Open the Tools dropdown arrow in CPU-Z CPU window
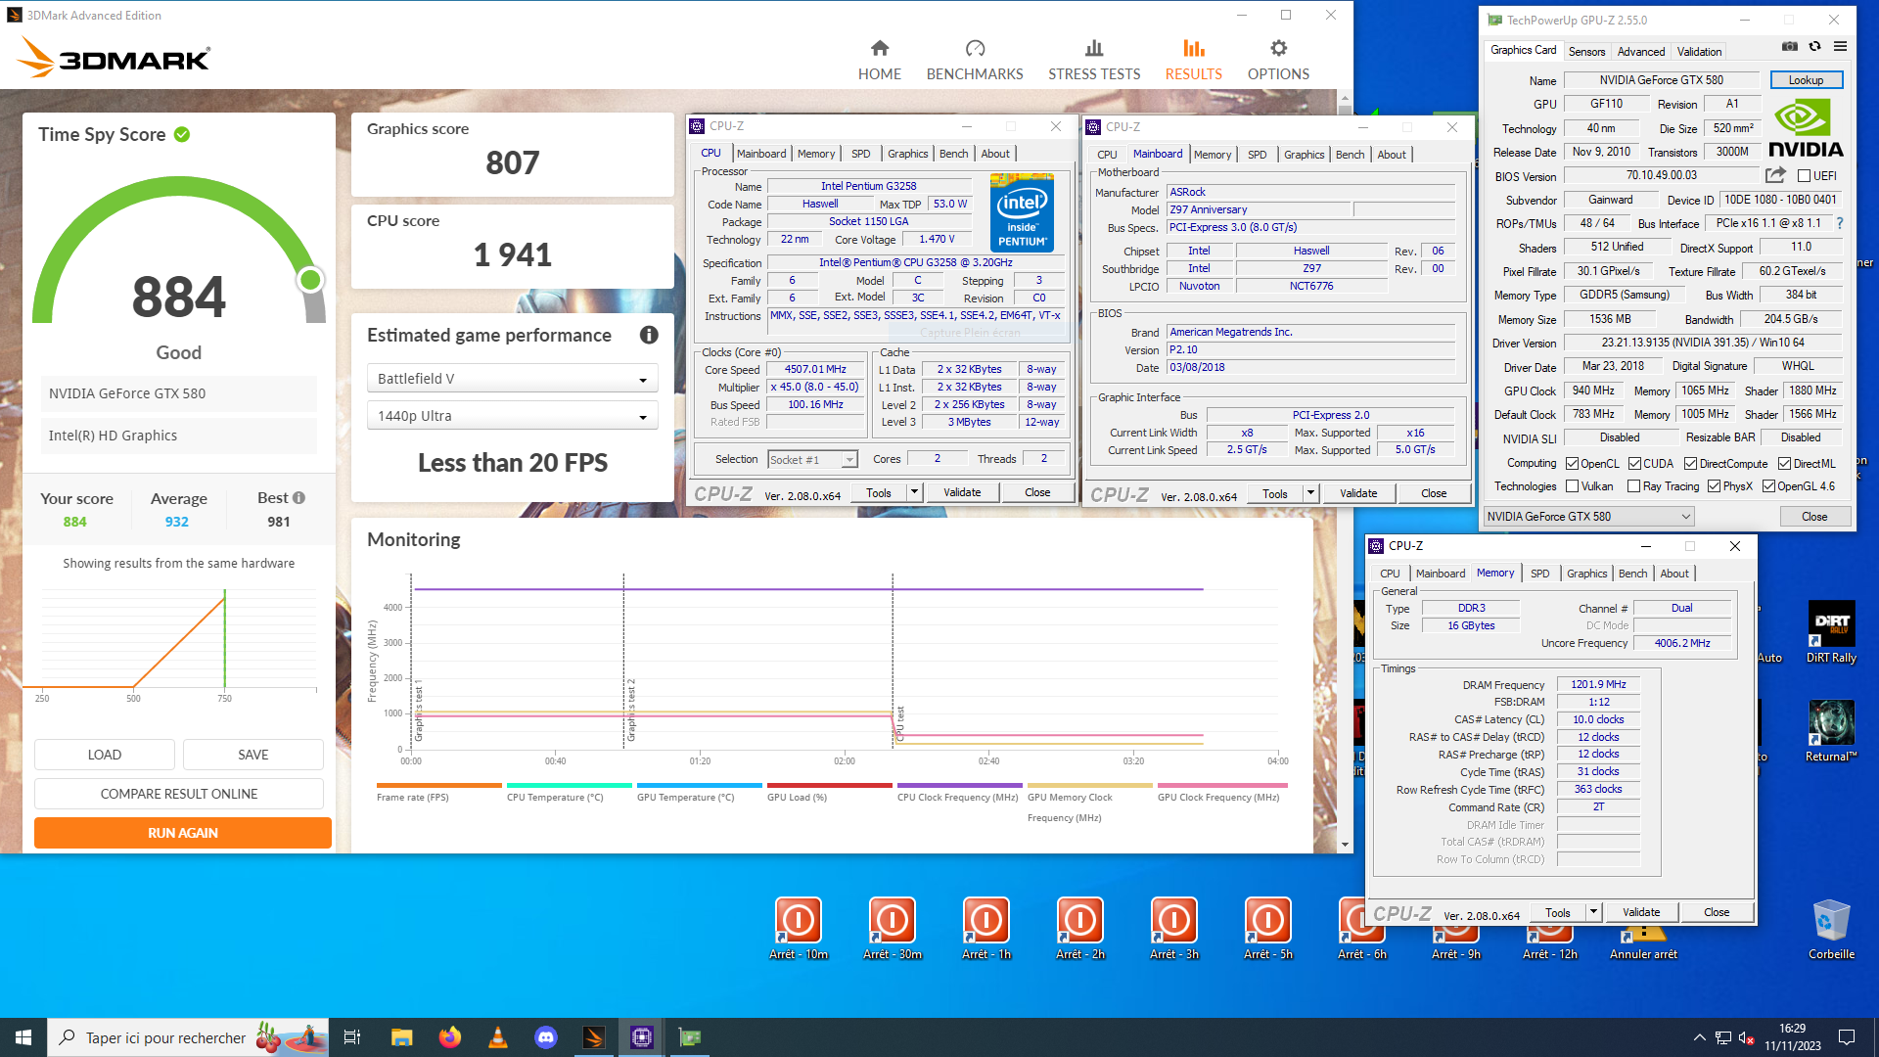This screenshot has width=1879, height=1057. click(915, 492)
